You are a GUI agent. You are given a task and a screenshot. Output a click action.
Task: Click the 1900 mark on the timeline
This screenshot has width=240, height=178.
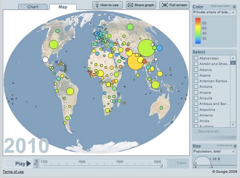pyautogui.click(x=120, y=162)
